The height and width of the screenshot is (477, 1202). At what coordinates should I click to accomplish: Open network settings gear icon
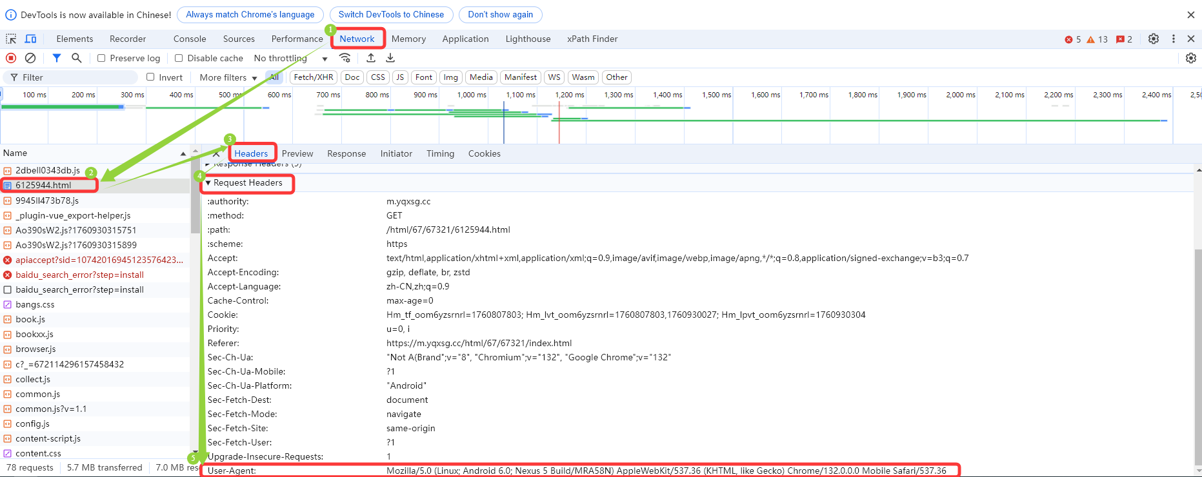pyautogui.click(x=1191, y=58)
